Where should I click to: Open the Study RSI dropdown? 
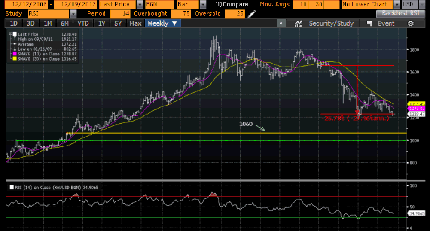[x=72, y=14]
